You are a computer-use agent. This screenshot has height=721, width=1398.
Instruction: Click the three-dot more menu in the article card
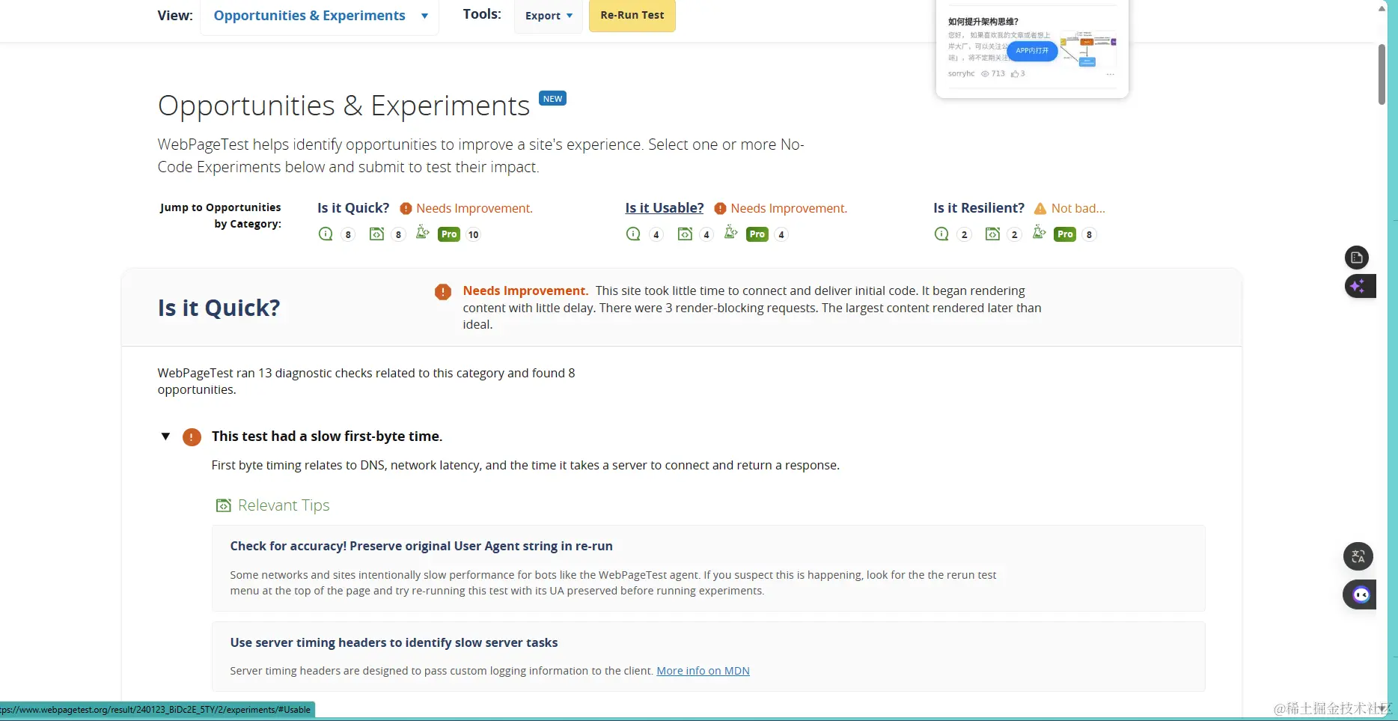point(1111,74)
